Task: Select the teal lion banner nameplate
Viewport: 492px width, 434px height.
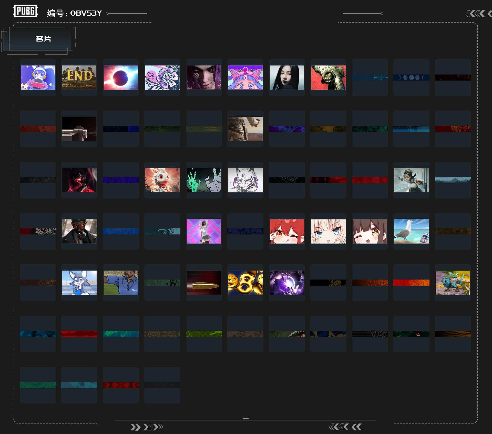Action: coord(162,231)
